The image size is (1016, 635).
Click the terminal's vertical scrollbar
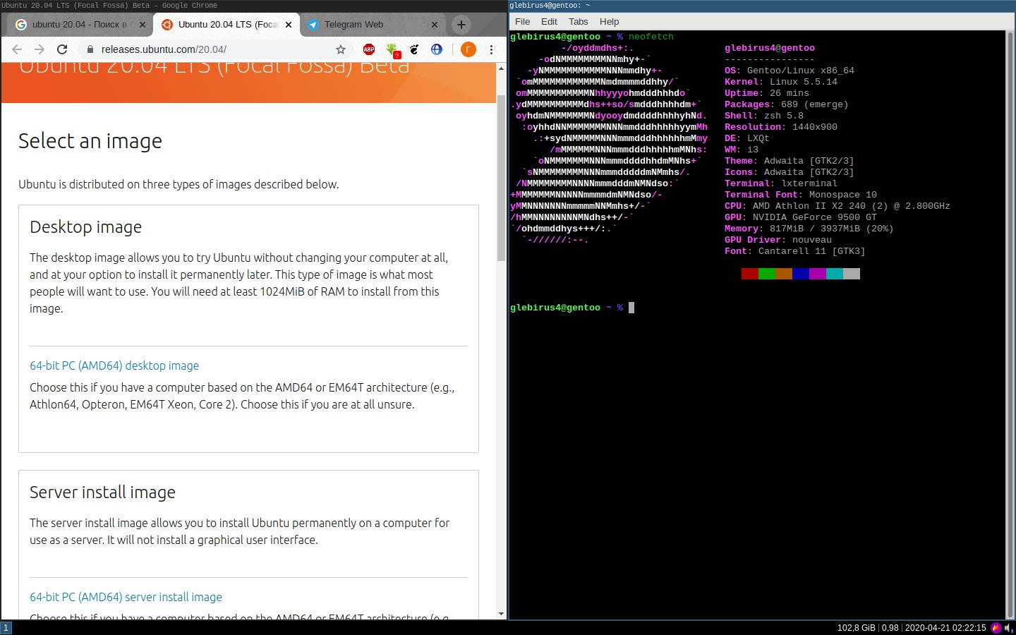click(1010, 325)
